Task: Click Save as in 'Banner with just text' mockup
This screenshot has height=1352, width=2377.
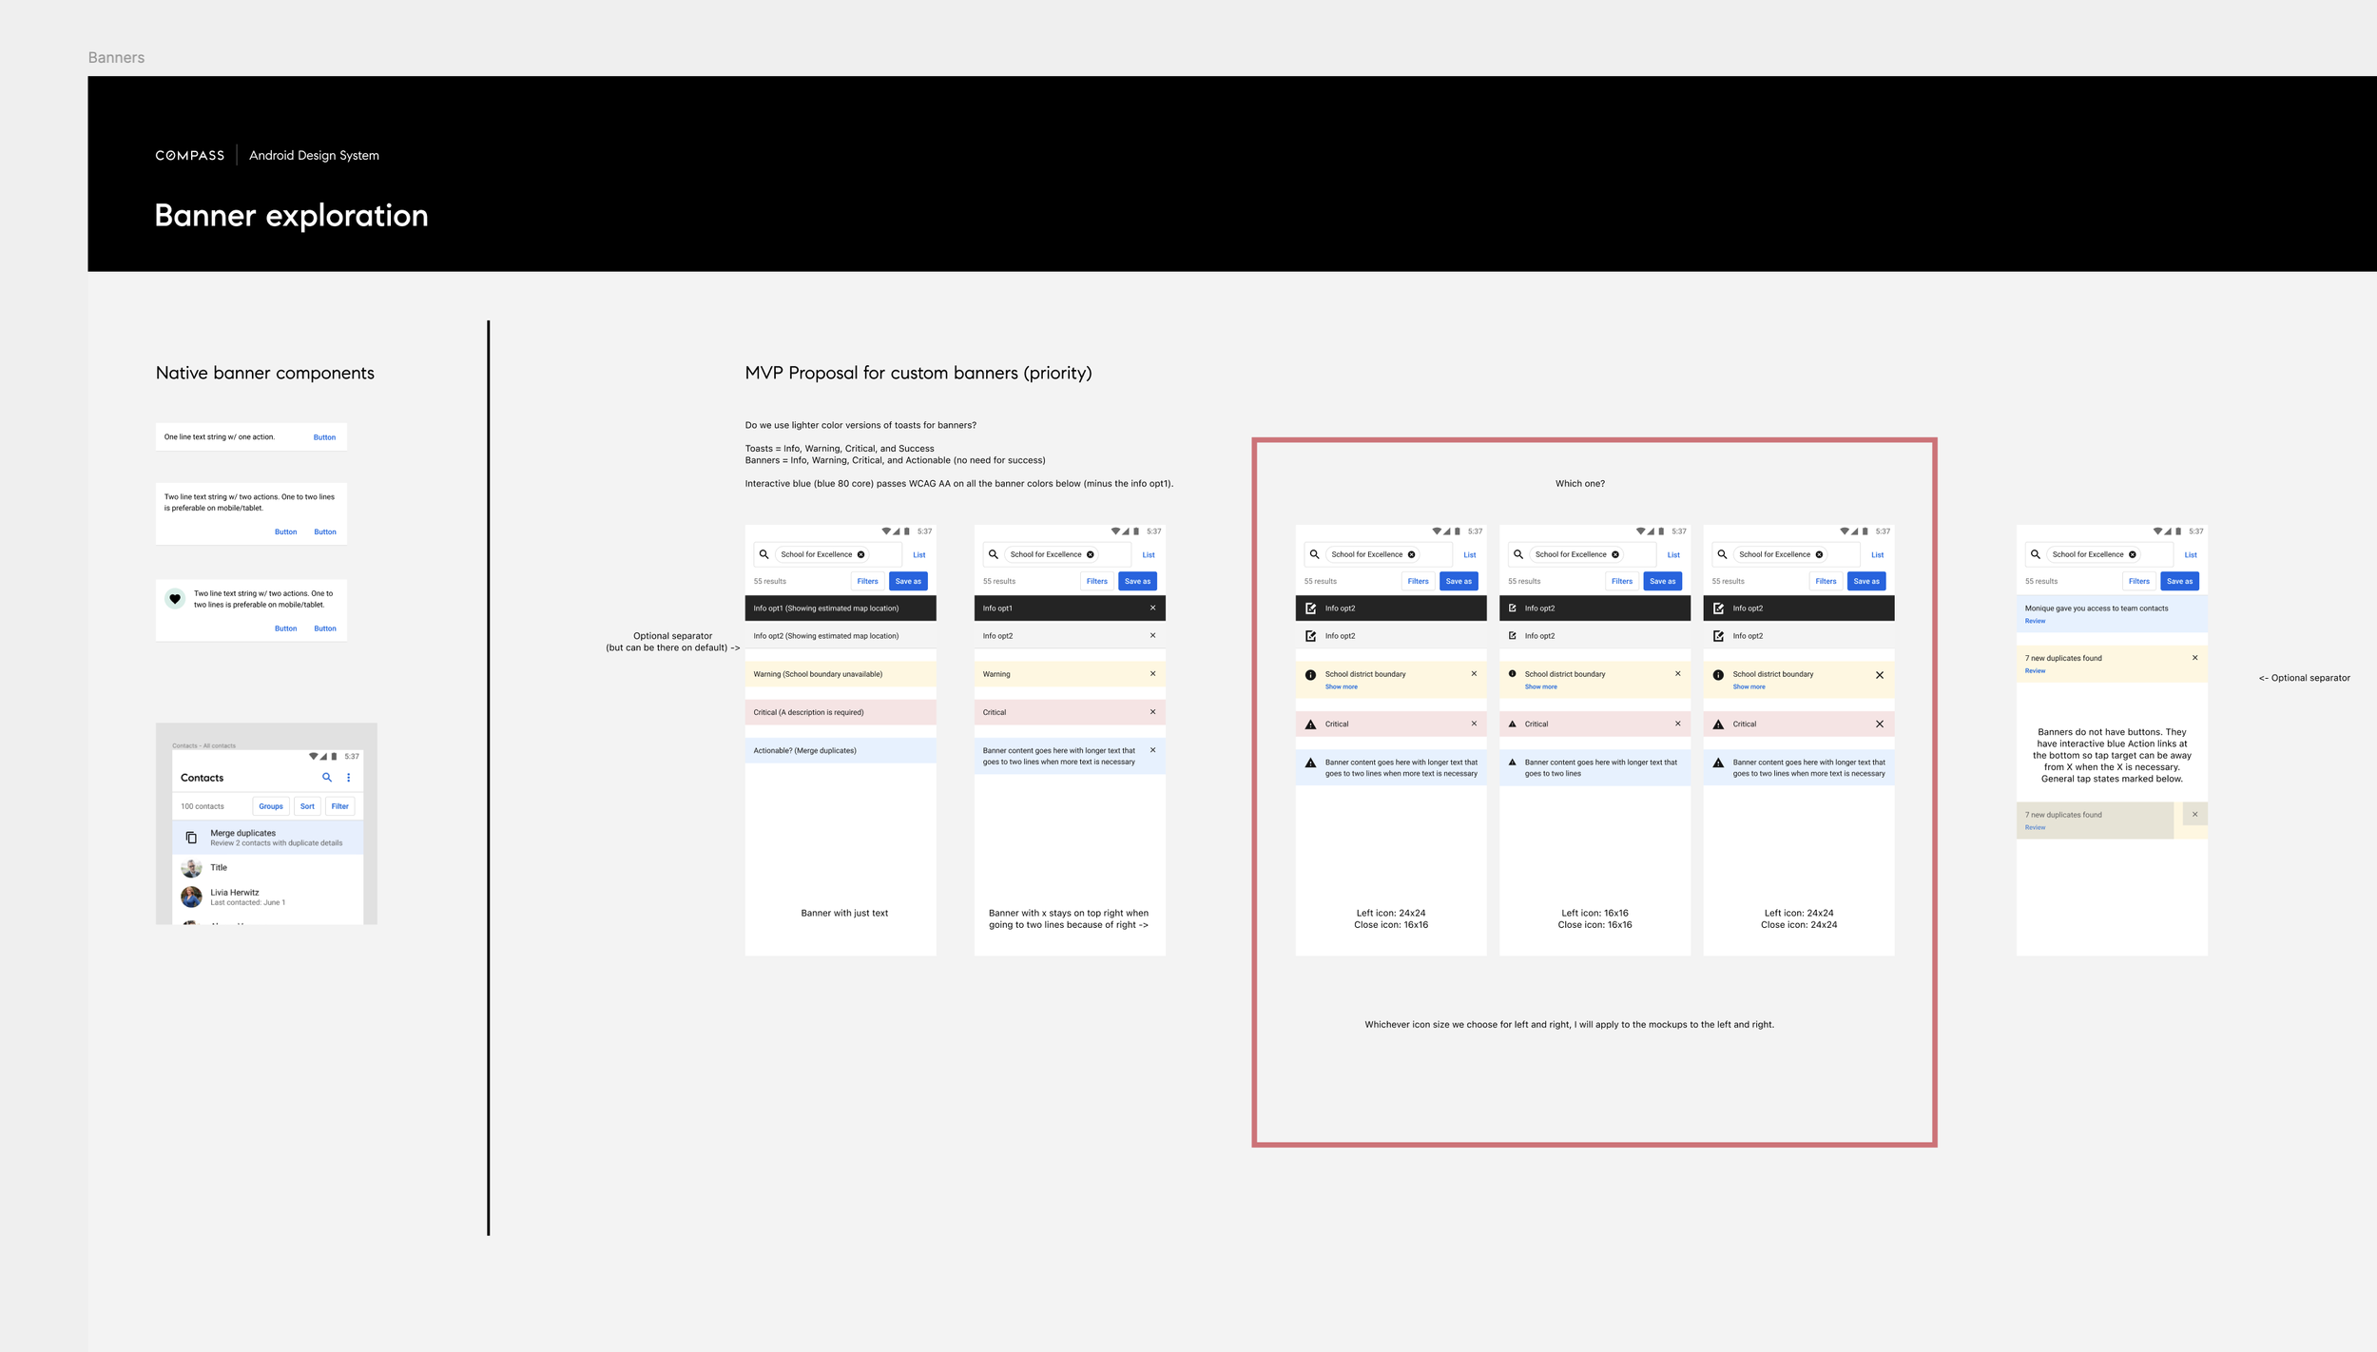Action: point(908,581)
